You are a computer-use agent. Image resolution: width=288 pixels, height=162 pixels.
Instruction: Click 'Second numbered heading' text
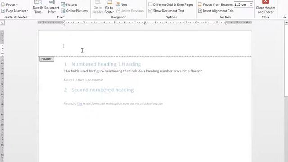(x=103, y=90)
